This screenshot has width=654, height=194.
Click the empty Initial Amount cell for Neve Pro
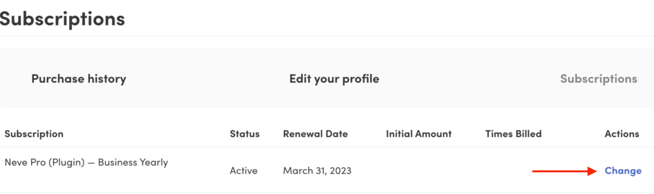419,171
